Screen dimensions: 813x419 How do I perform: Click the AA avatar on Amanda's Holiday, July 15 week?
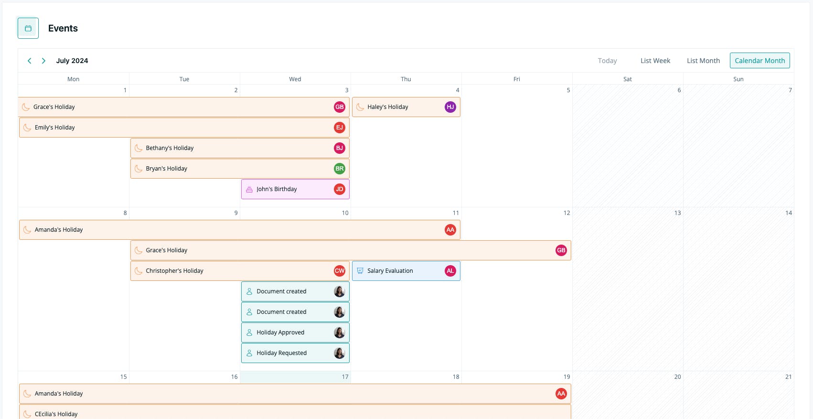point(561,394)
